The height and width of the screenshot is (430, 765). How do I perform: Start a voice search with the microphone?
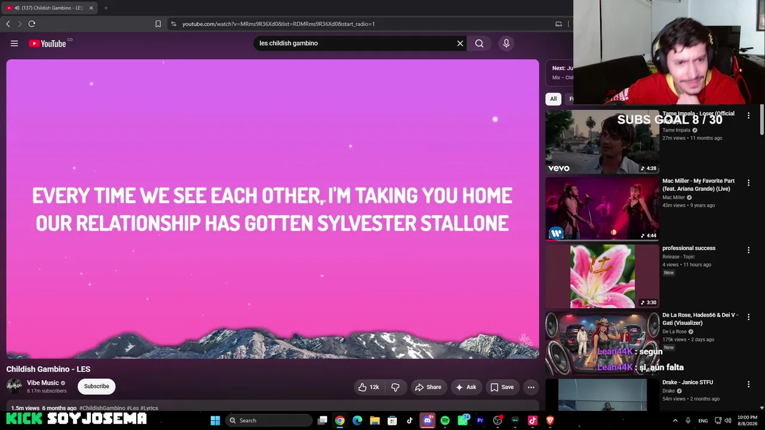[506, 43]
